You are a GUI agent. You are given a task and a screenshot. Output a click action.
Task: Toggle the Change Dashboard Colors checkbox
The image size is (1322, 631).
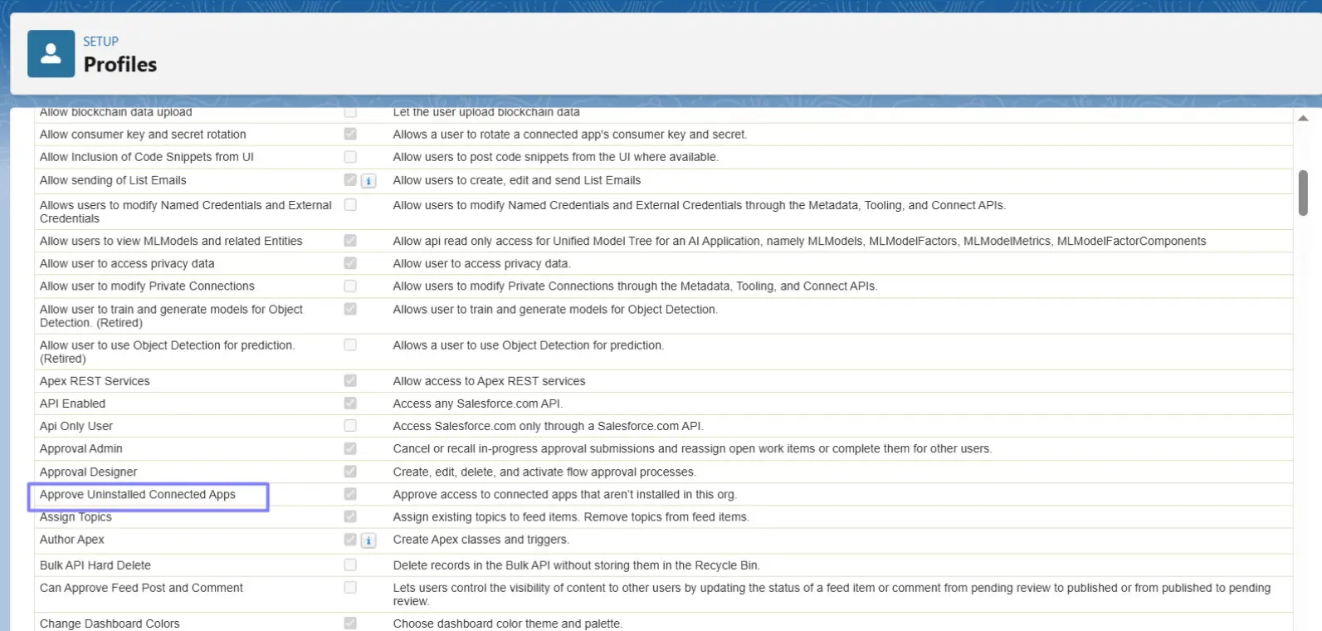point(350,624)
